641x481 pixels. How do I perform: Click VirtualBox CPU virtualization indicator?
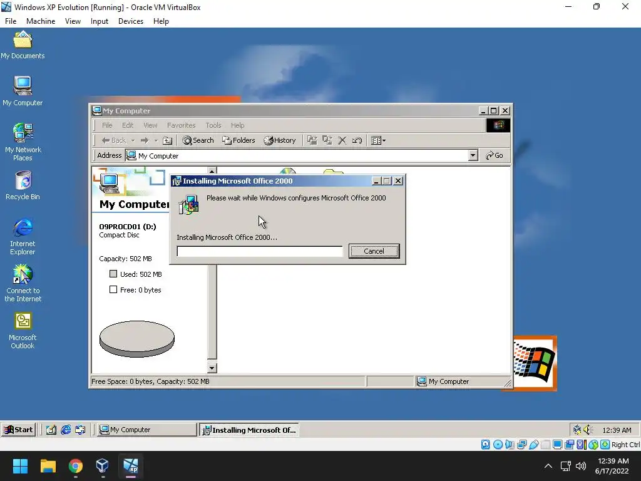tap(582, 444)
